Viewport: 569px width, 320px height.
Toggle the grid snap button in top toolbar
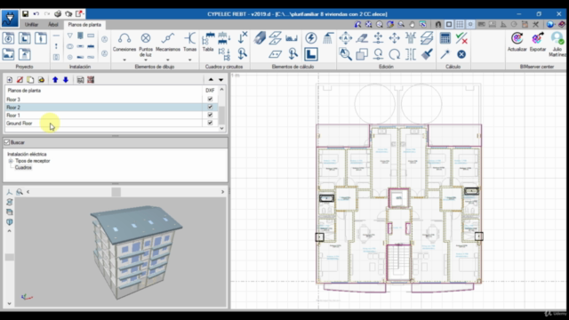(460, 24)
